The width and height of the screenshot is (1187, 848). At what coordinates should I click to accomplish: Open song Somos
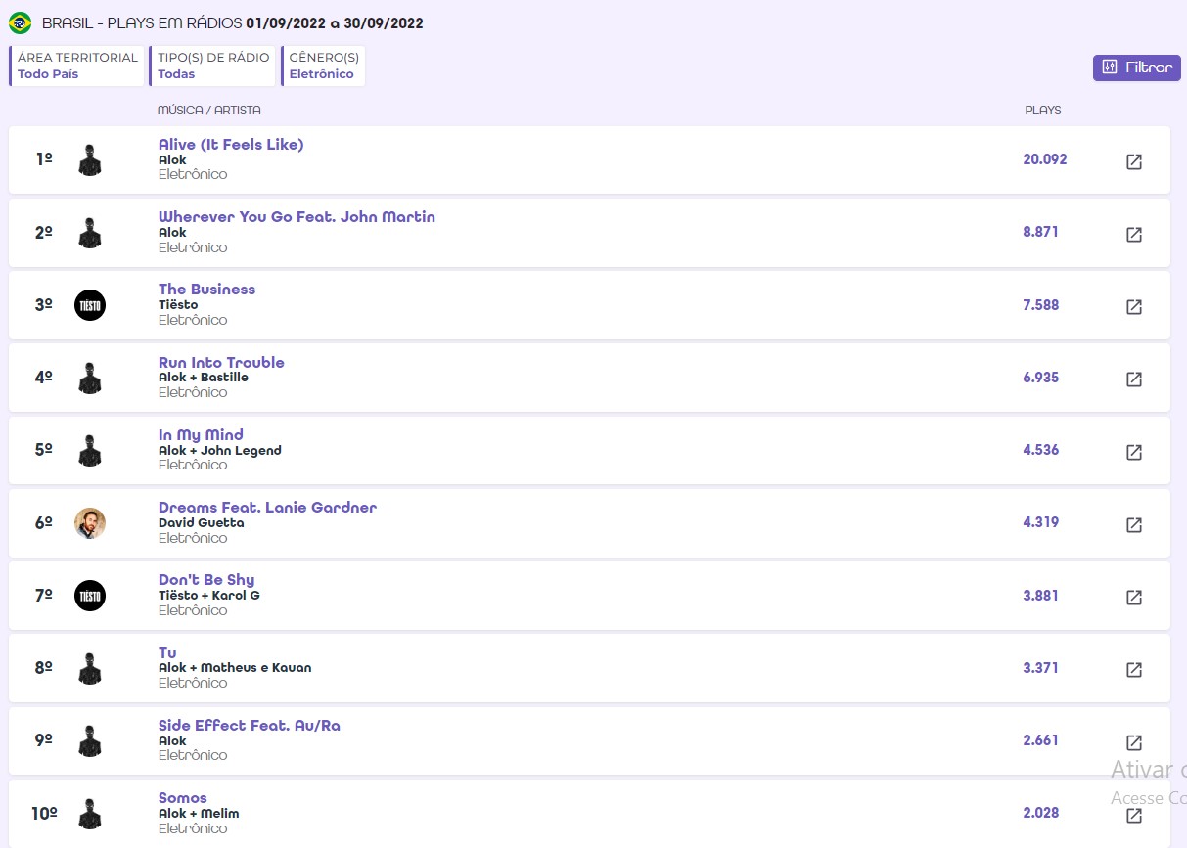pos(183,798)
